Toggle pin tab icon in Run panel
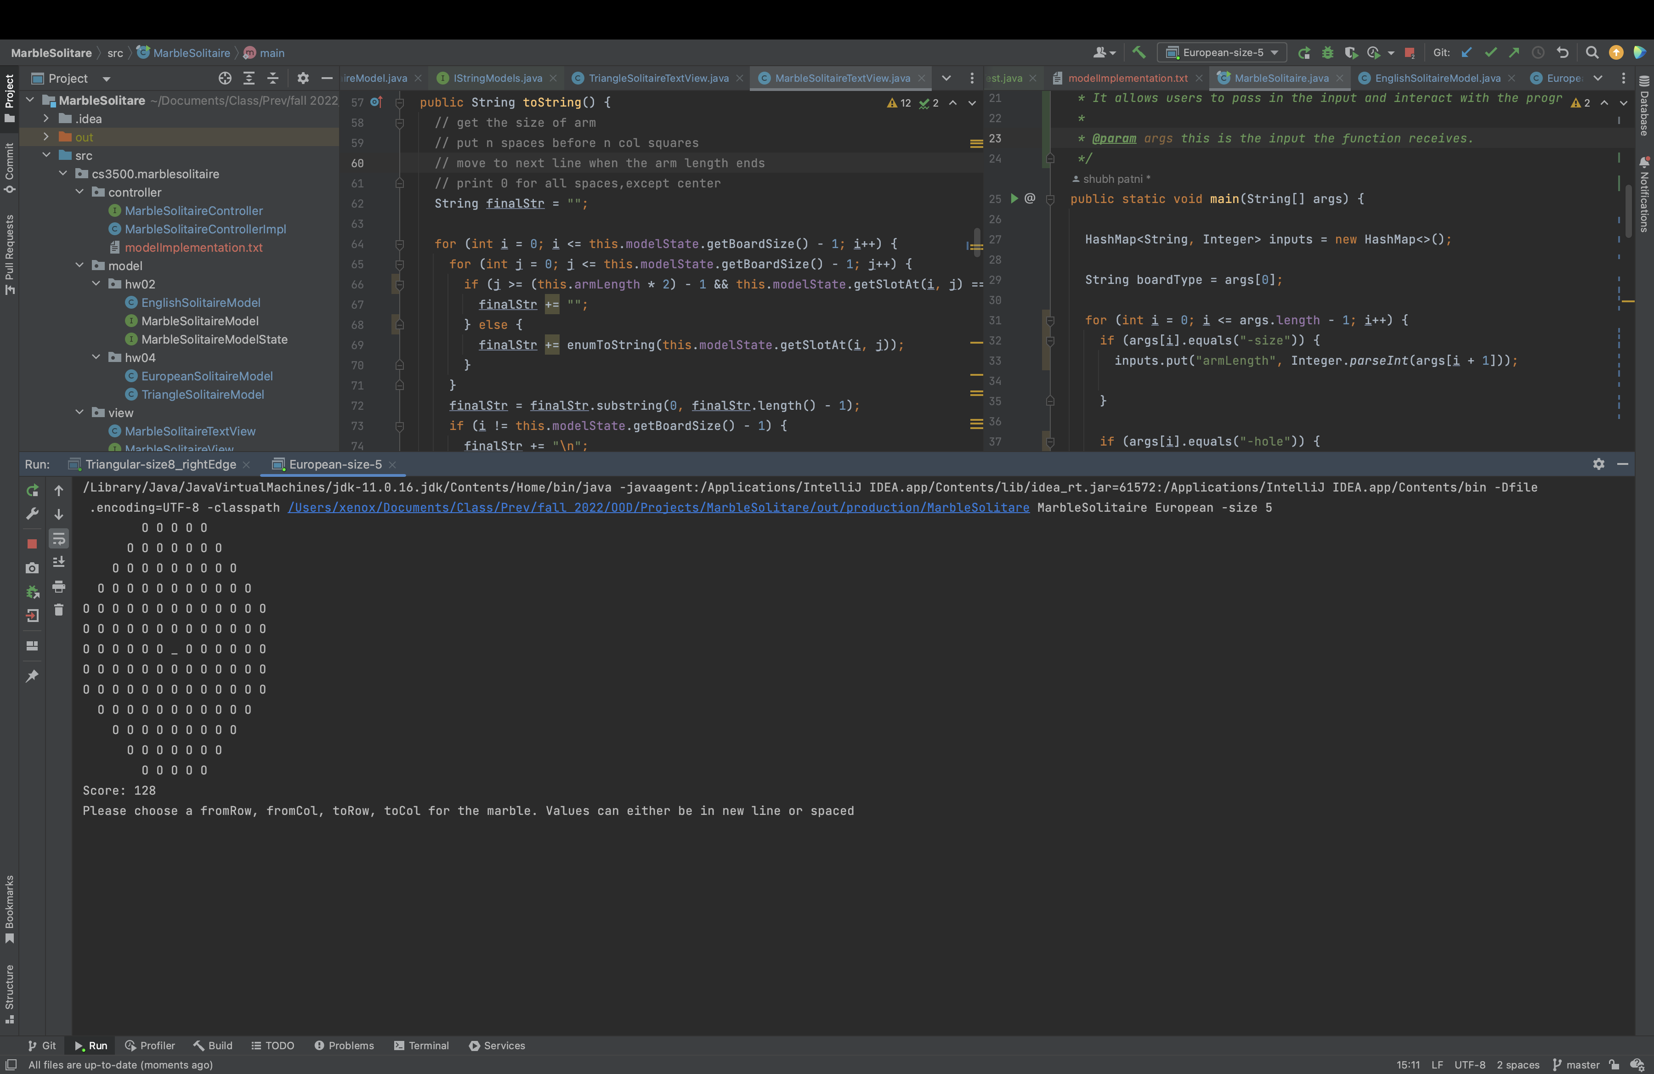Image resolution: width=1654 pixels, height=1074 pixels. tap(32, 676)
